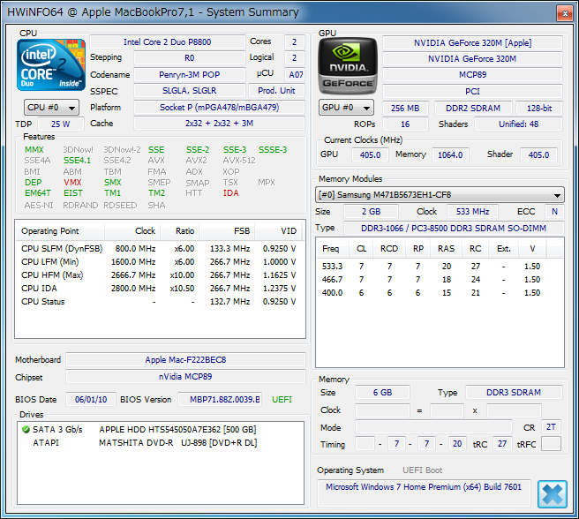Click the Intel Core 2 Duo P8800 field
Image resolution: width=579 pixels, height=519 pixels.
click(168, 42)
